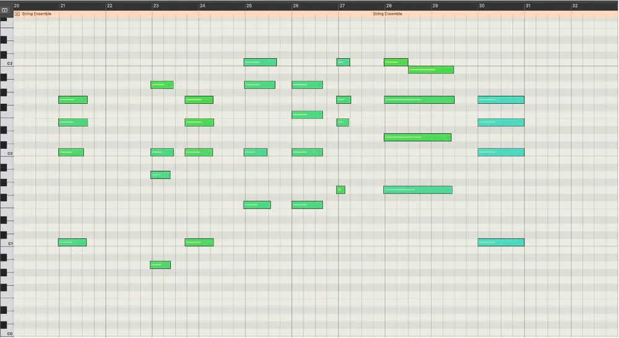Select the C2 note at bar 26
This screenshot has width=619, height=338.
tap(307, 152)
